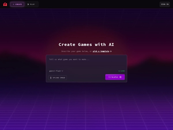Click the 0/1000 character counter

[x=121, y=71]
